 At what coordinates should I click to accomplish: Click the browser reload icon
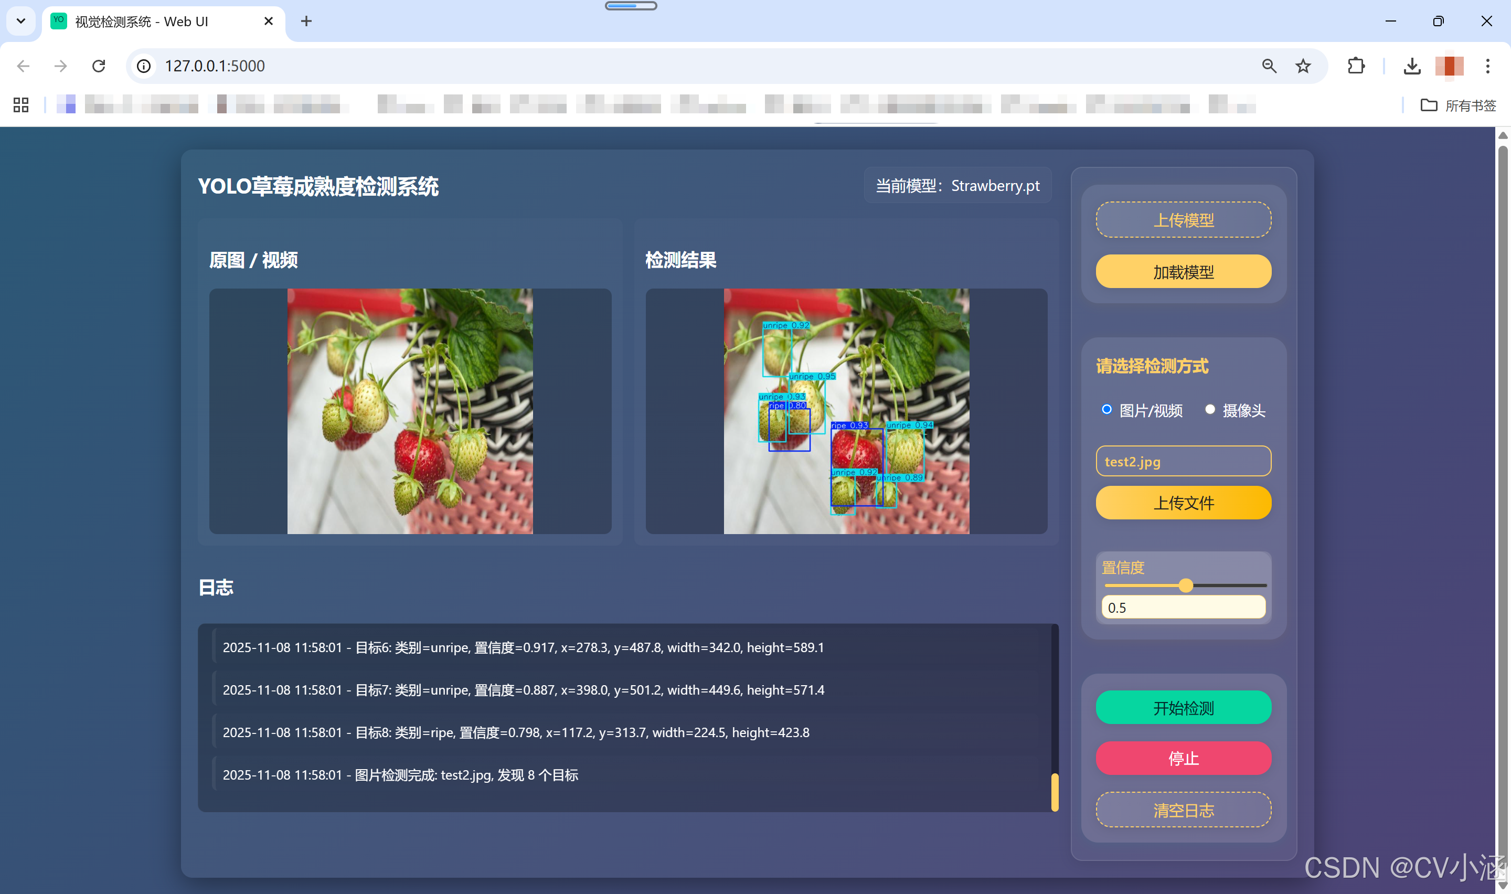[99, 66]
